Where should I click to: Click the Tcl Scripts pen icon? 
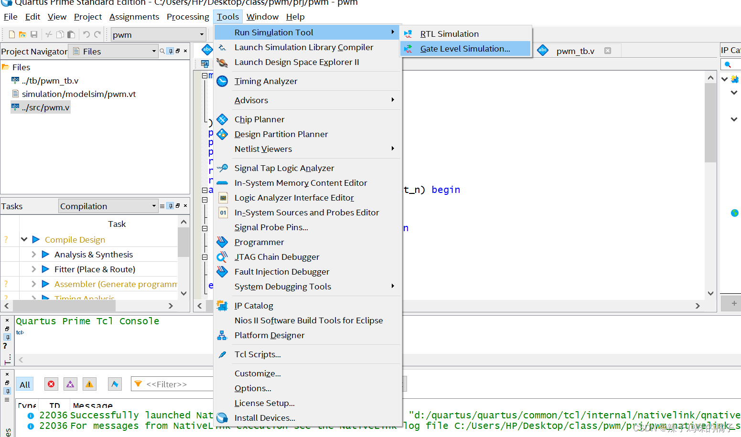point(222,354)
